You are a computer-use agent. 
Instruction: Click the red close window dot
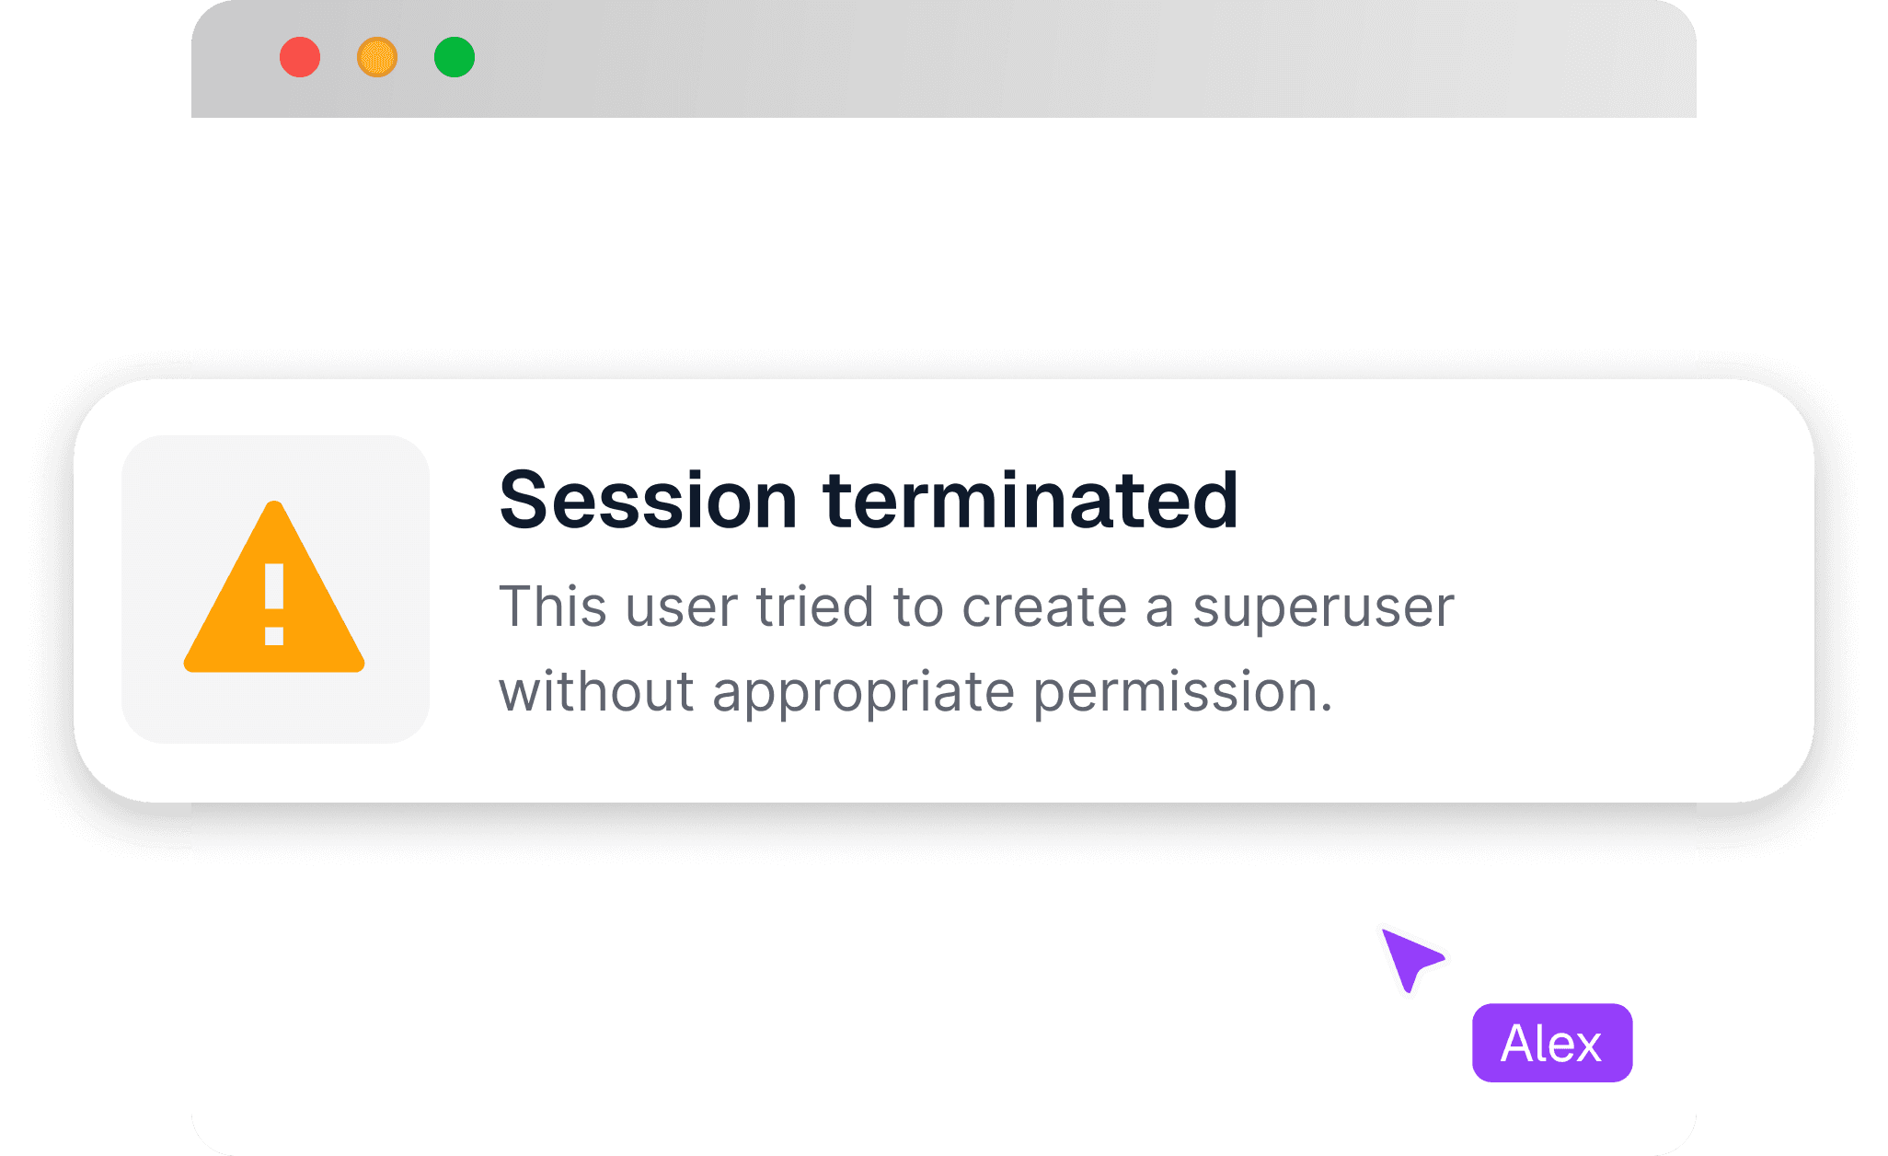(x=300, y=57)
